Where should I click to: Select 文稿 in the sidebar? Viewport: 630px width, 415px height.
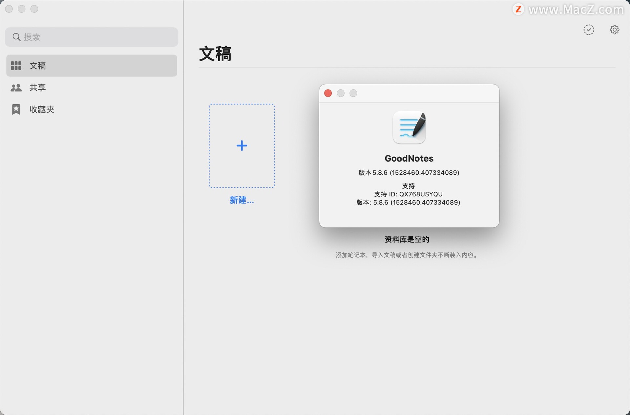[x=92, y=66]
